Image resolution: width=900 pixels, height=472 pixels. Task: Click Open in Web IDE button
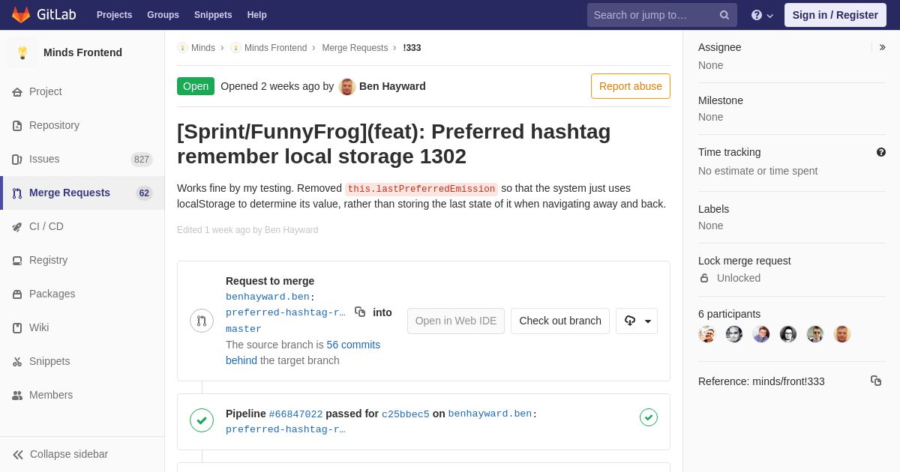coord(456,321)
